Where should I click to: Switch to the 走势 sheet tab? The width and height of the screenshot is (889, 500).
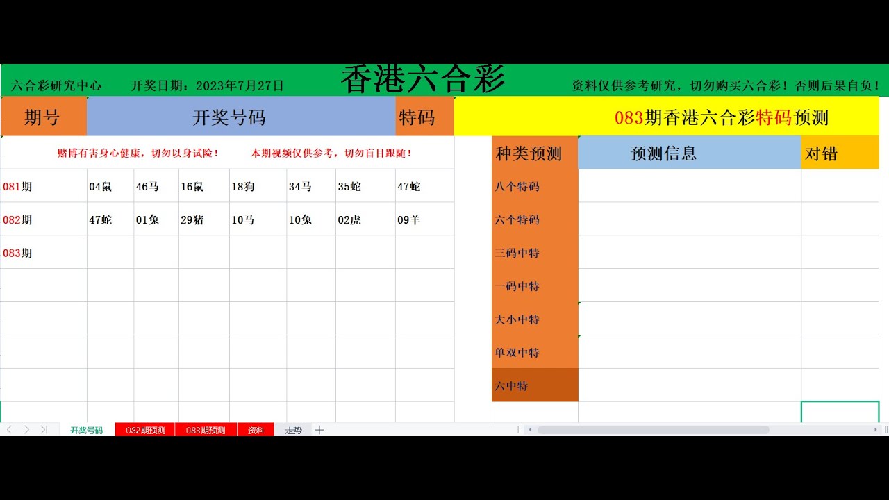[293, 431]
